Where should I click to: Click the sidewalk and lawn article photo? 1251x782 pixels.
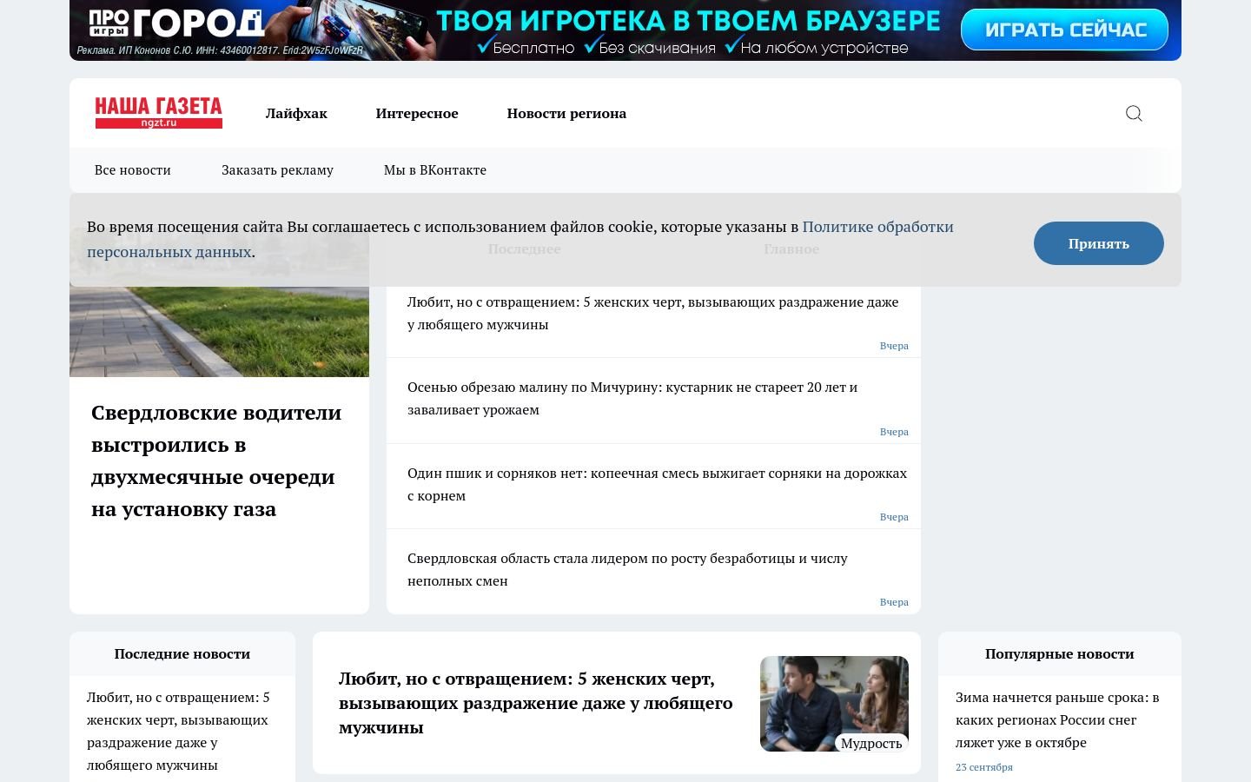(x=219, y=332)
